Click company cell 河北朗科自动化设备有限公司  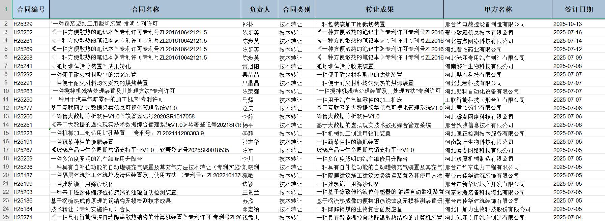498,91
